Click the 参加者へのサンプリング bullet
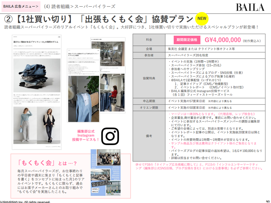 187,69
